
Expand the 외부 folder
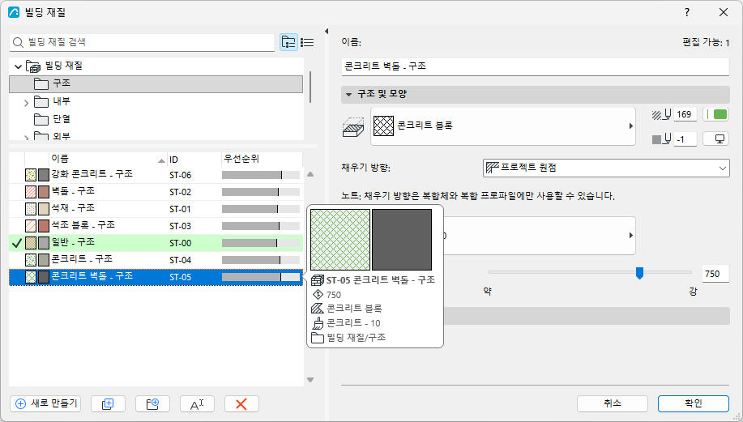[x=27, y=138]
